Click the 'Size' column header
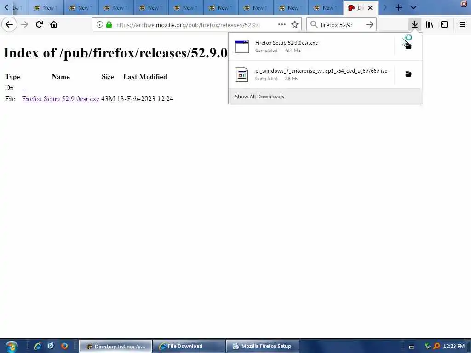Viewport: 471px width, 353px height. pyautogui.click(x=108, y=77)
